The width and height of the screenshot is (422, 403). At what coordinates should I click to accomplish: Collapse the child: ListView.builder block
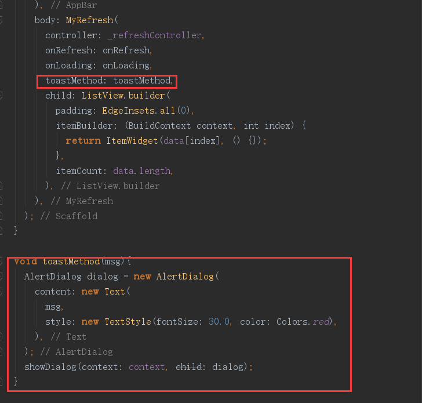tap(1, 95)
